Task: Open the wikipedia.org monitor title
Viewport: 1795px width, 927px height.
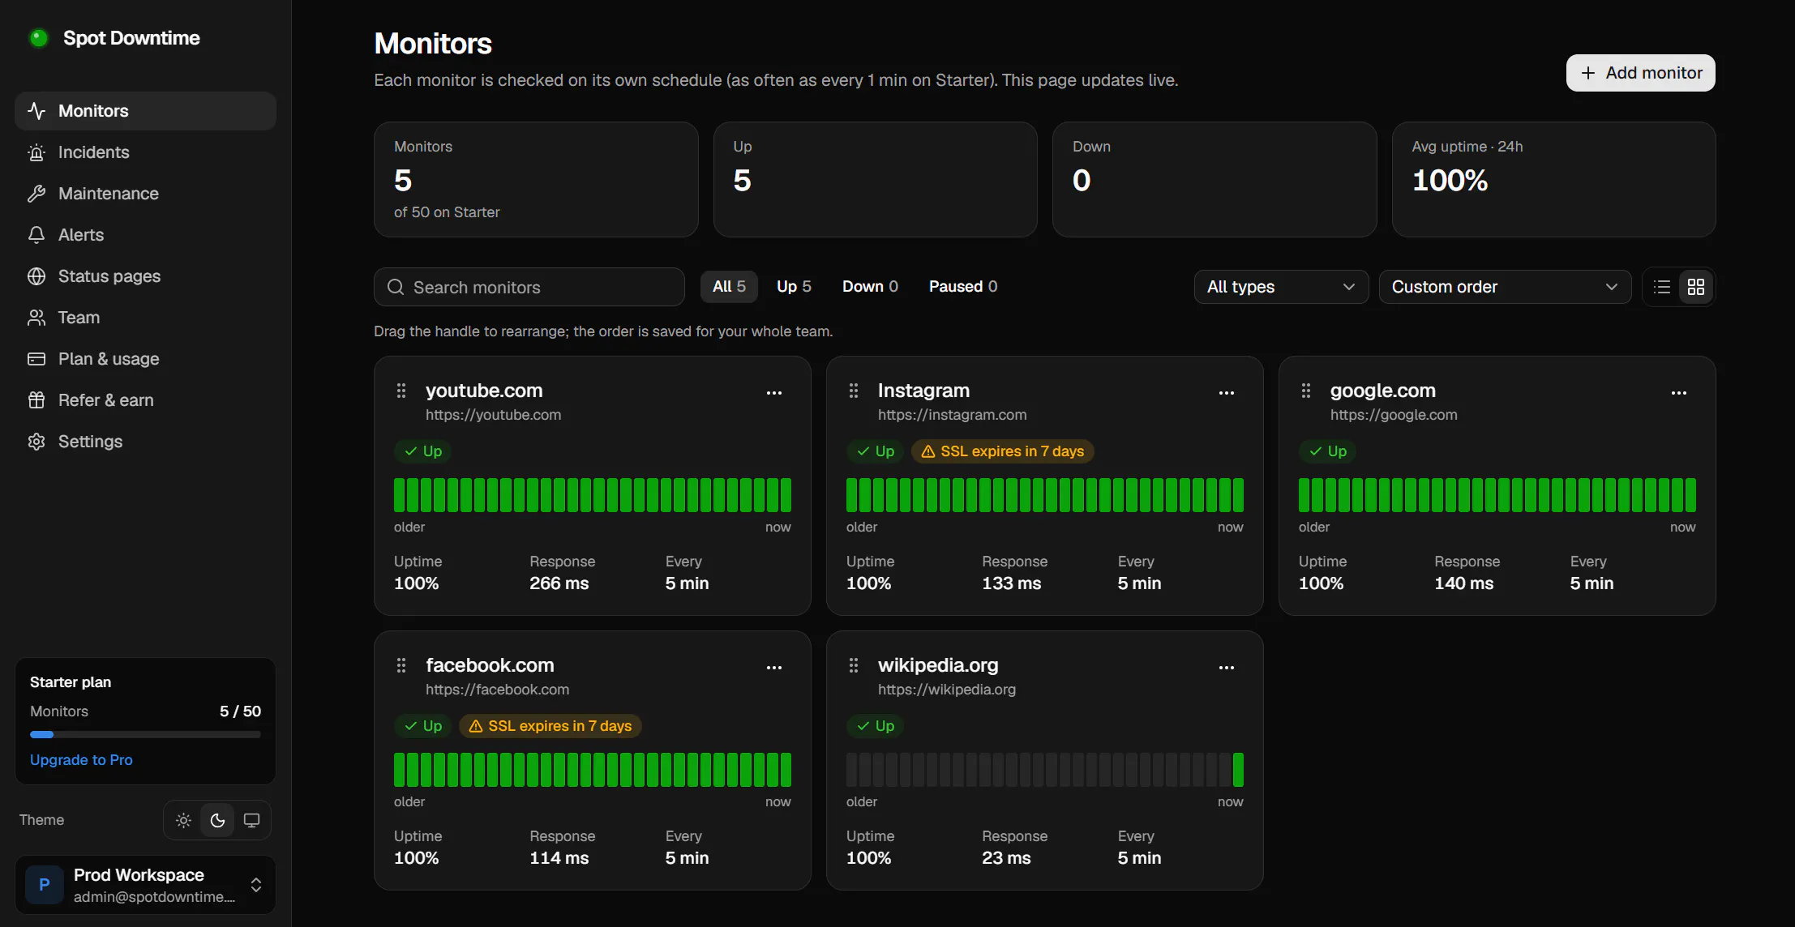Action: click(938, 665)
